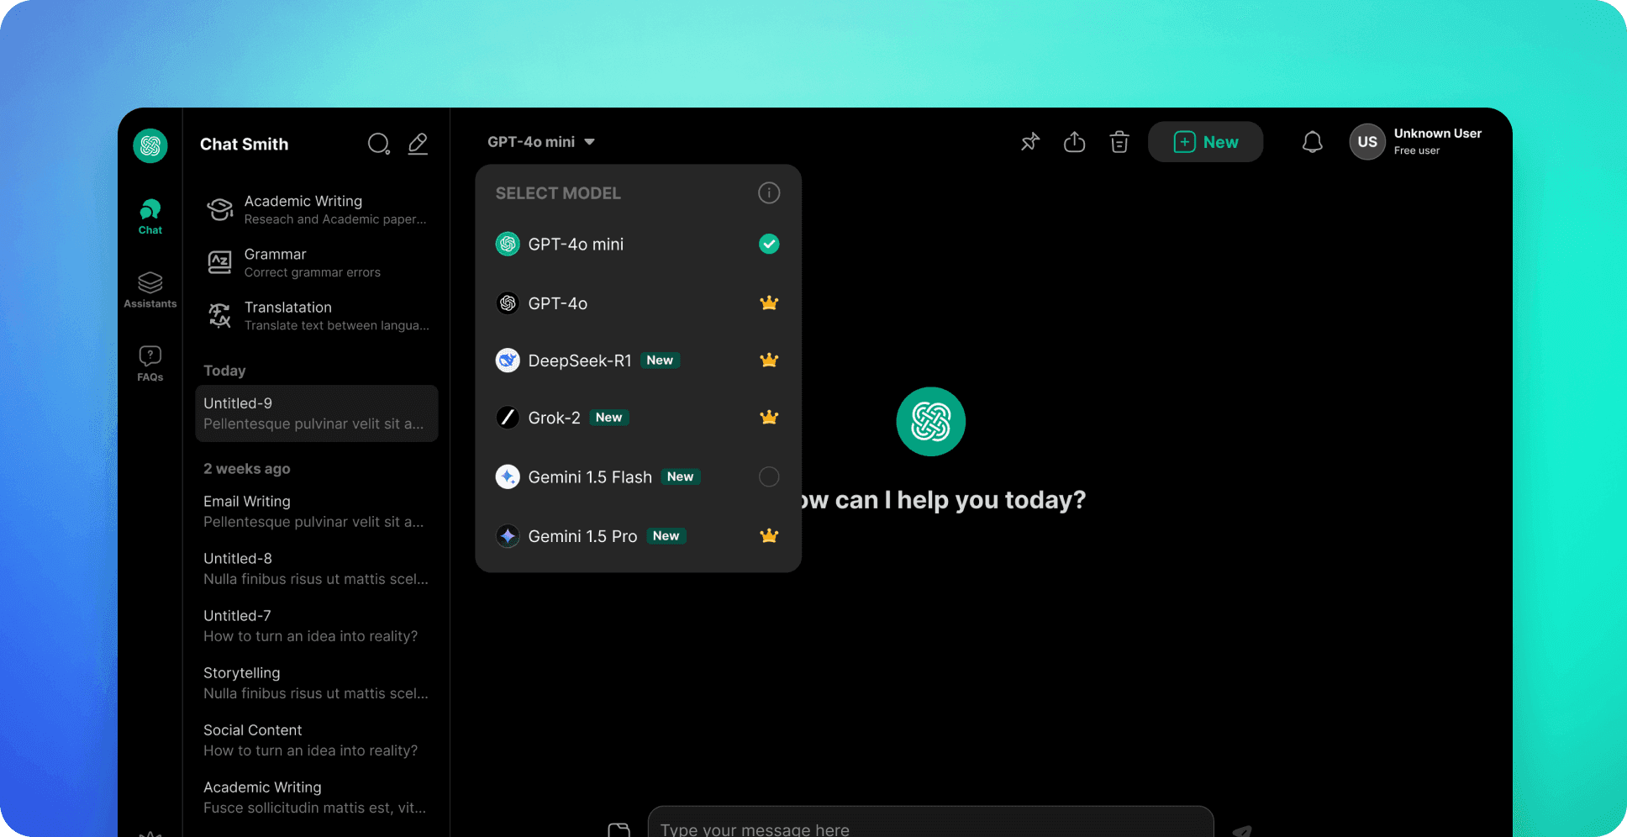Click the green checkmark for GPT-4o mini
The image size is (1627, 837).
[769, 245]
